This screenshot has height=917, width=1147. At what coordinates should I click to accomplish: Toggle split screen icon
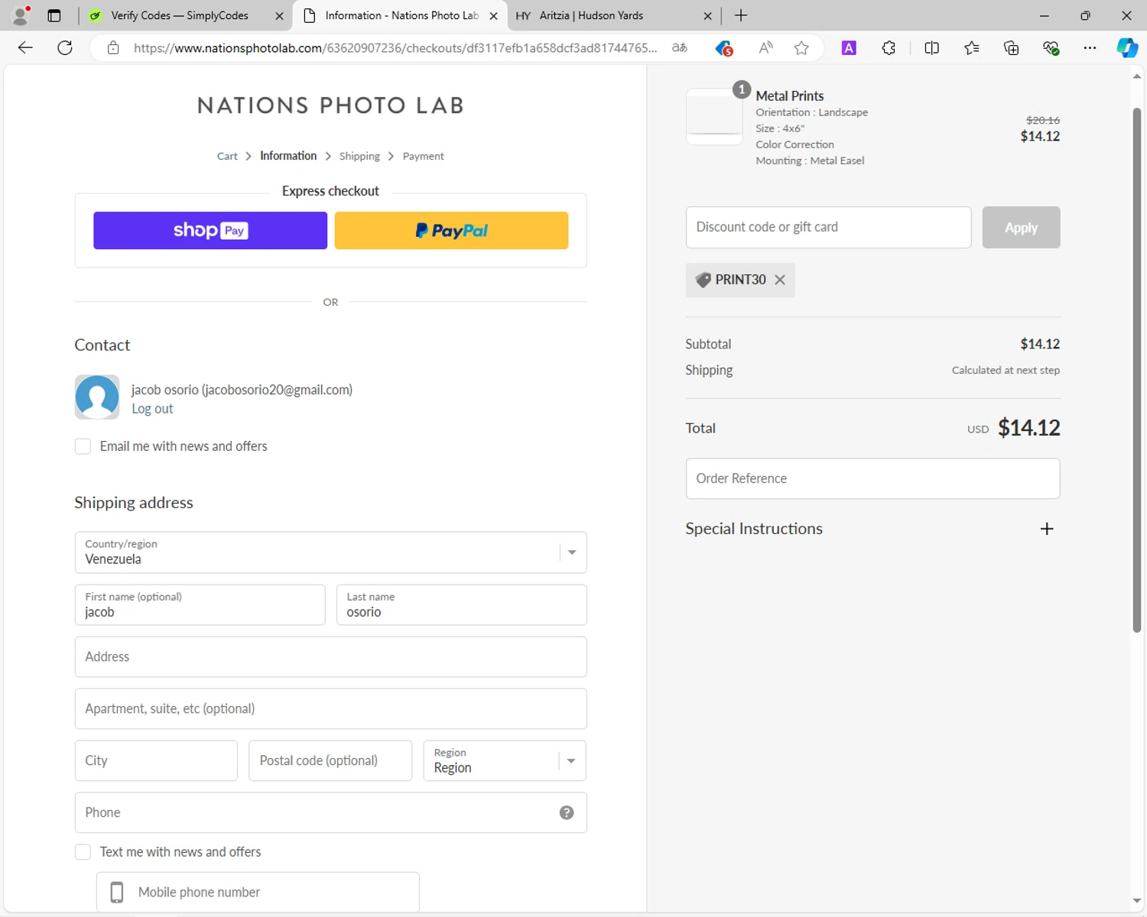point(931,48)
